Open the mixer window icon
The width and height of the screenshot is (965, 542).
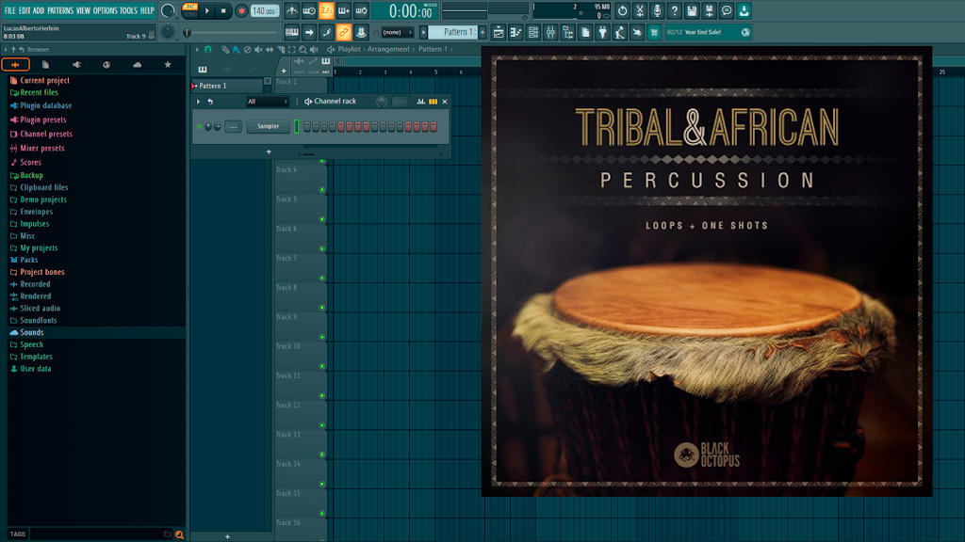[550, 33]
